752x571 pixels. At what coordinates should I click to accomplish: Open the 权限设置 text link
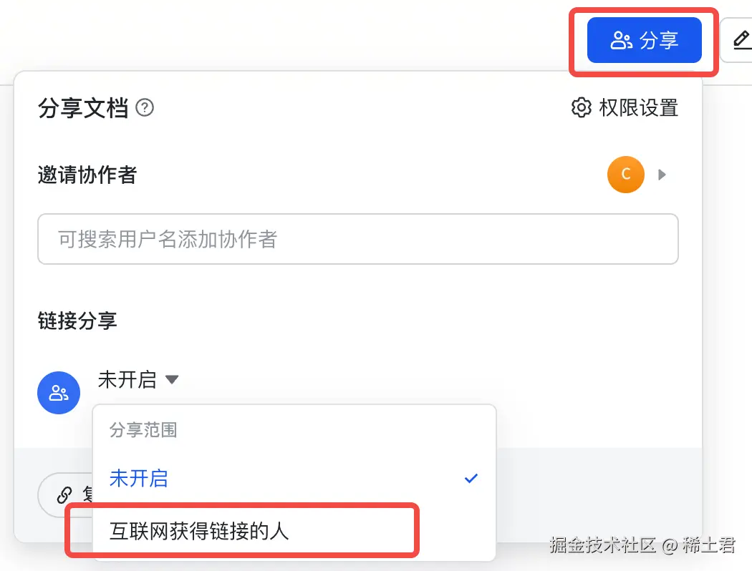[x=638, y=108]
